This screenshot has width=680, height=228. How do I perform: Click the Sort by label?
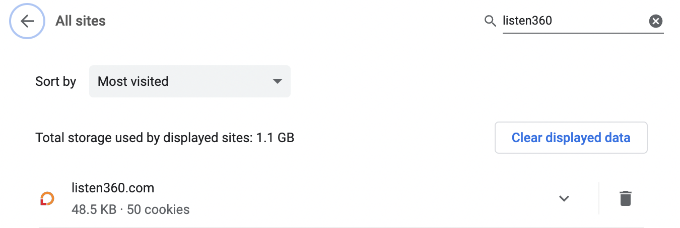pyautogui.click(x=55, y=81)
